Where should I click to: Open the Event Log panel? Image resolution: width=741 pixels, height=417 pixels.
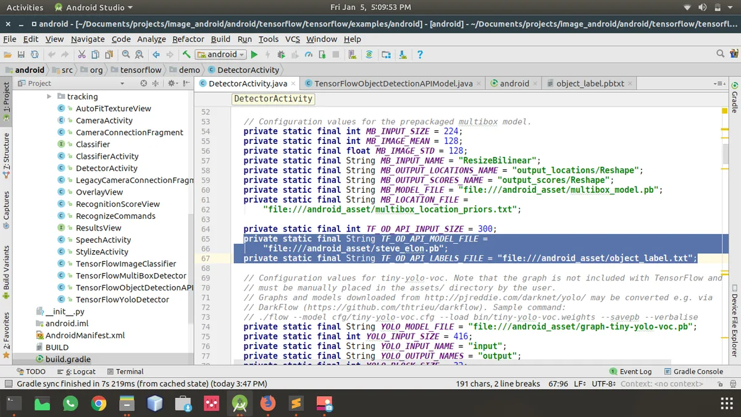tap(630, 372)
